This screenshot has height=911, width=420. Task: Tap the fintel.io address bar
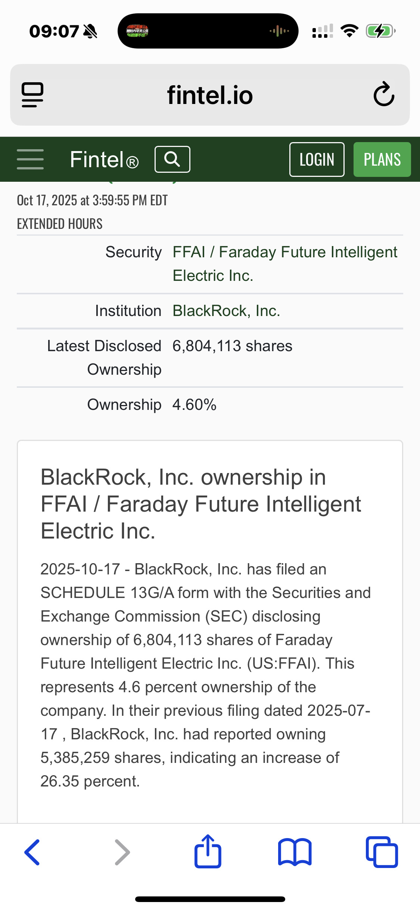tap(210, 95)
